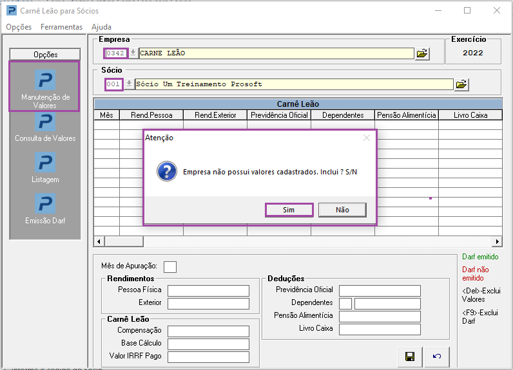Click the red Darf não emitido legend
This screenshot has width=513, height=370.
point(476,273)
